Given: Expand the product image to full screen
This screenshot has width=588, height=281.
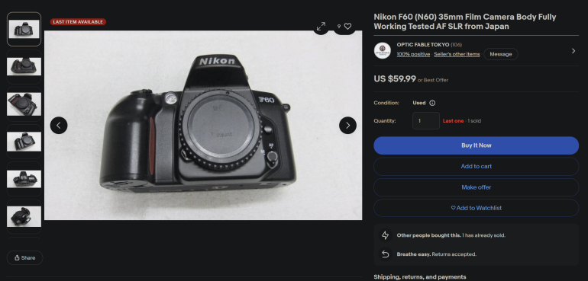Looking at the screenshot, I should (321, 27).
